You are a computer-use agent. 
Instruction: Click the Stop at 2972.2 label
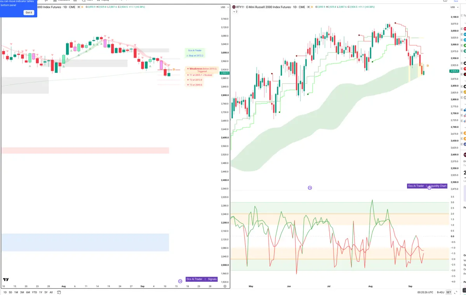click(195, 55)
